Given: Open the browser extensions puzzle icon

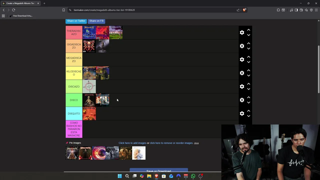Looking at the screenshot, I should tap(278, 10).
